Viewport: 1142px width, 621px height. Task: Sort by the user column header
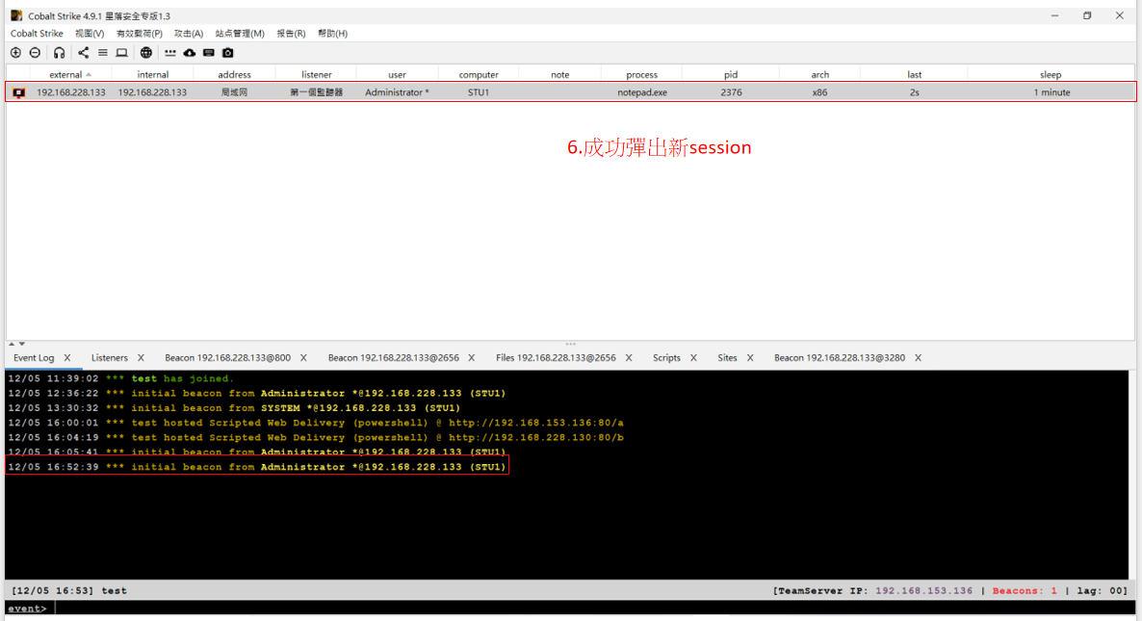[x=397, y=74]
